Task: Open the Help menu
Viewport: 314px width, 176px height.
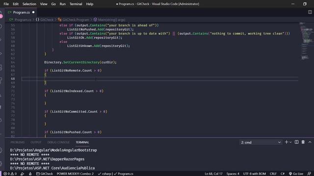Action: [89, 4]
